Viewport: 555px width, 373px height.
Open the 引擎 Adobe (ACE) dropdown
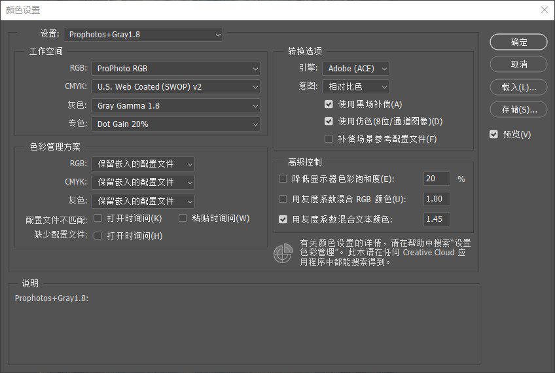(355, 68)
